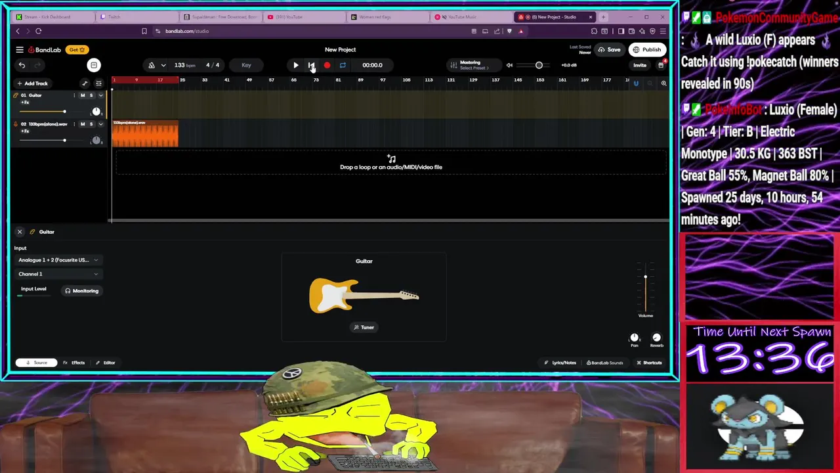Start recording with the red button
This screenshot has height=473, width=840.
tap(327, 65)
